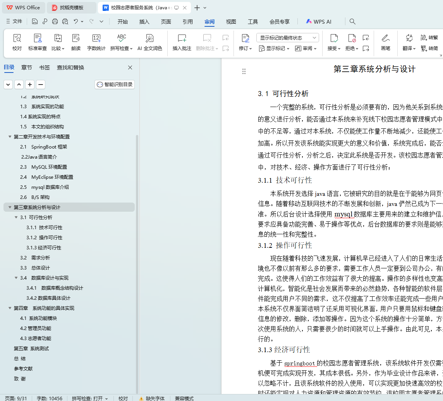Collapse 第三章系统分析与设计 in outline
Image resolution: width=443 pixels, height=401 pixels.
tap(10, 207)
